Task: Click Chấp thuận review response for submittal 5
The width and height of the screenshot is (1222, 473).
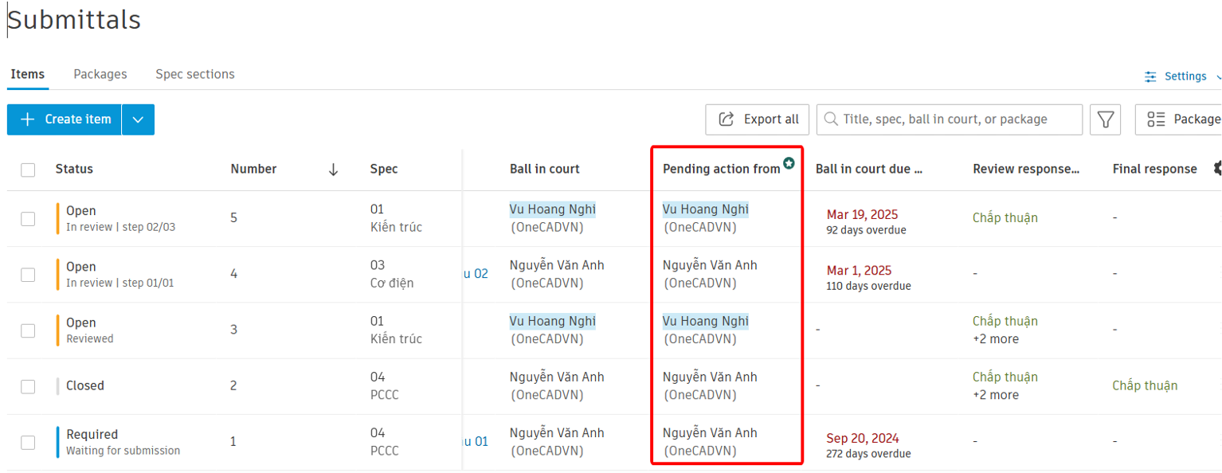Action: click(1005, 218)
